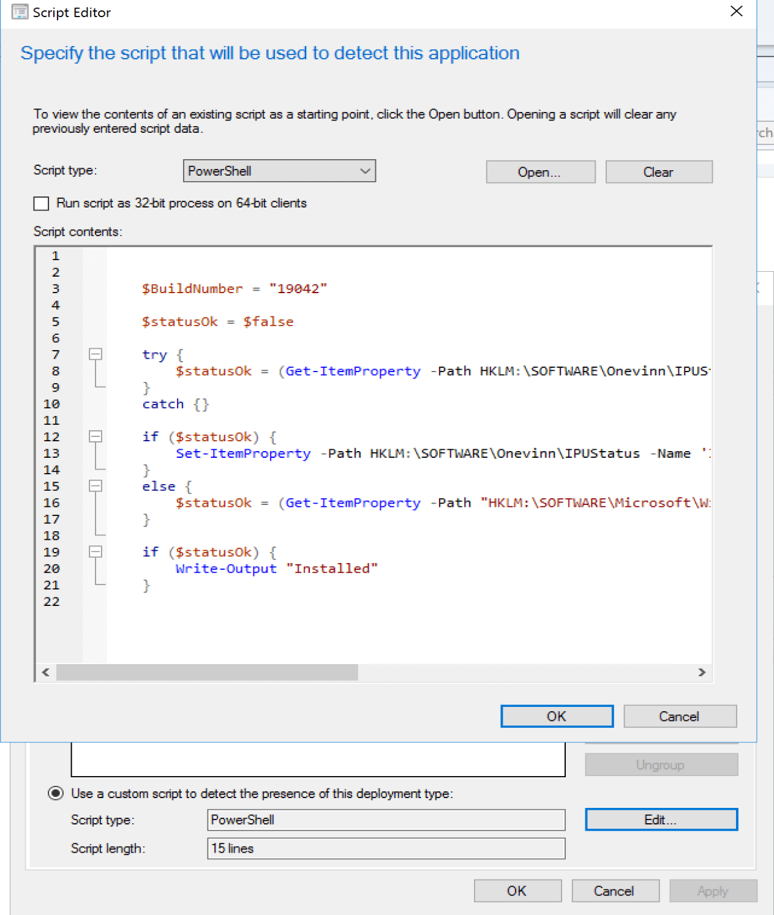Confirm with the Script Editor OK button
This screenshot has height=915, width=774.
tap(557, 717)
